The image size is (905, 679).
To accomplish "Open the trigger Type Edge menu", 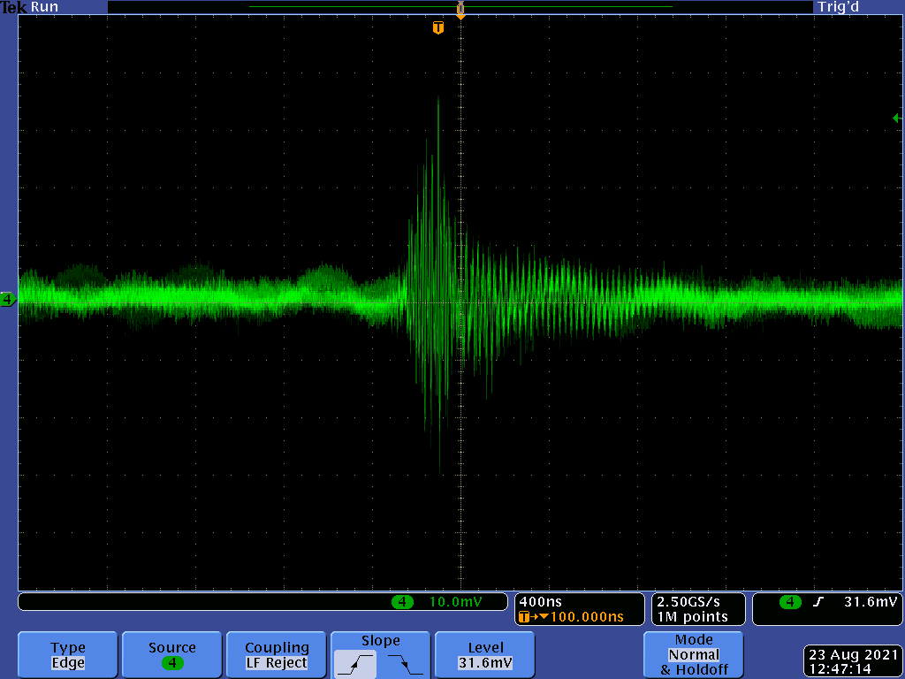I will click(68, 655).
